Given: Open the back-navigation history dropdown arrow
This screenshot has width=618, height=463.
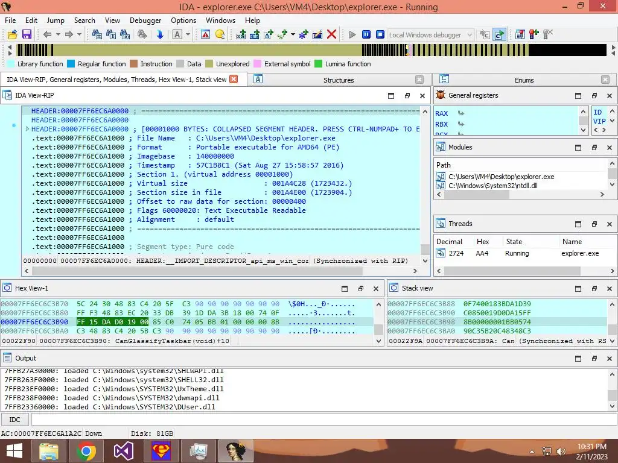Looking at the screenshot, I should [58, 34].
